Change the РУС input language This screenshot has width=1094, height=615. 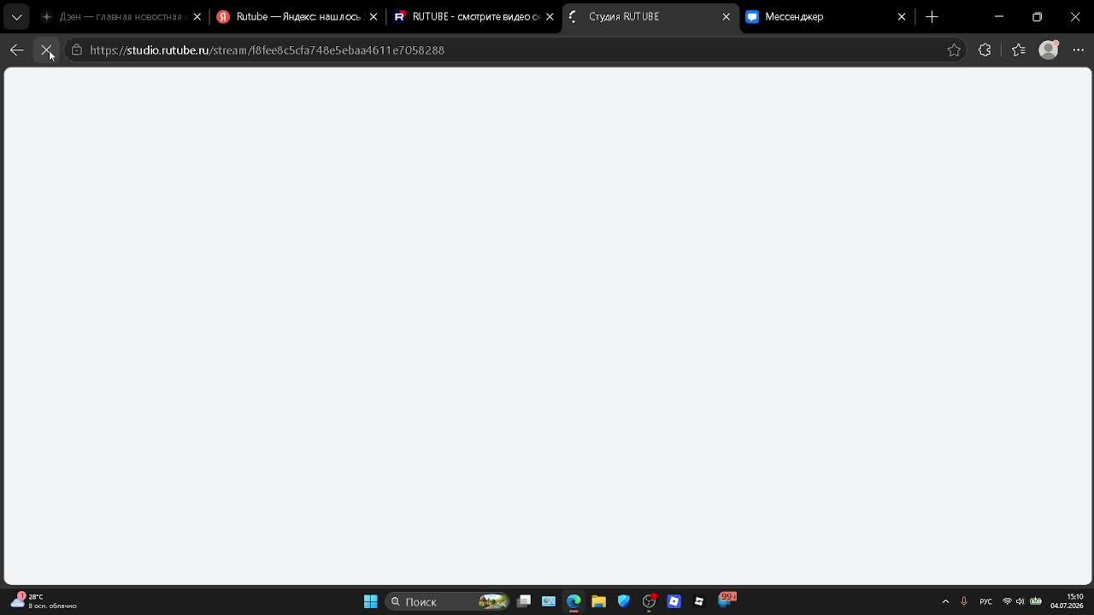pyautogui.click(x=985, y=601)
